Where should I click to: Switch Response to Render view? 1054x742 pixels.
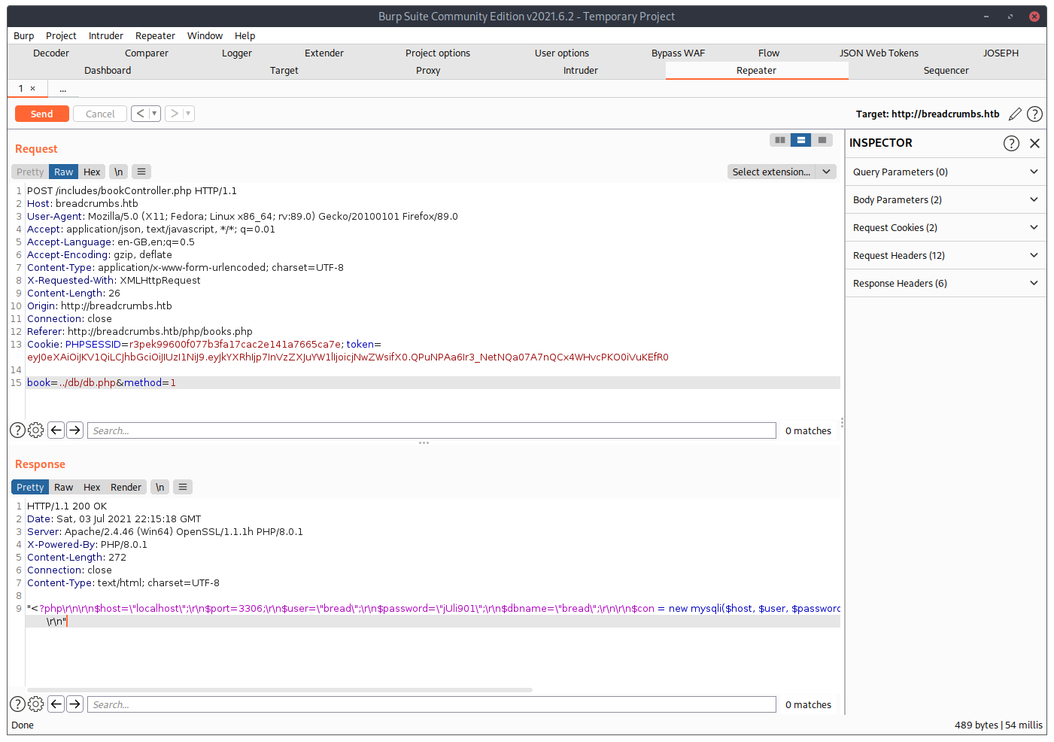pos(126,487)
